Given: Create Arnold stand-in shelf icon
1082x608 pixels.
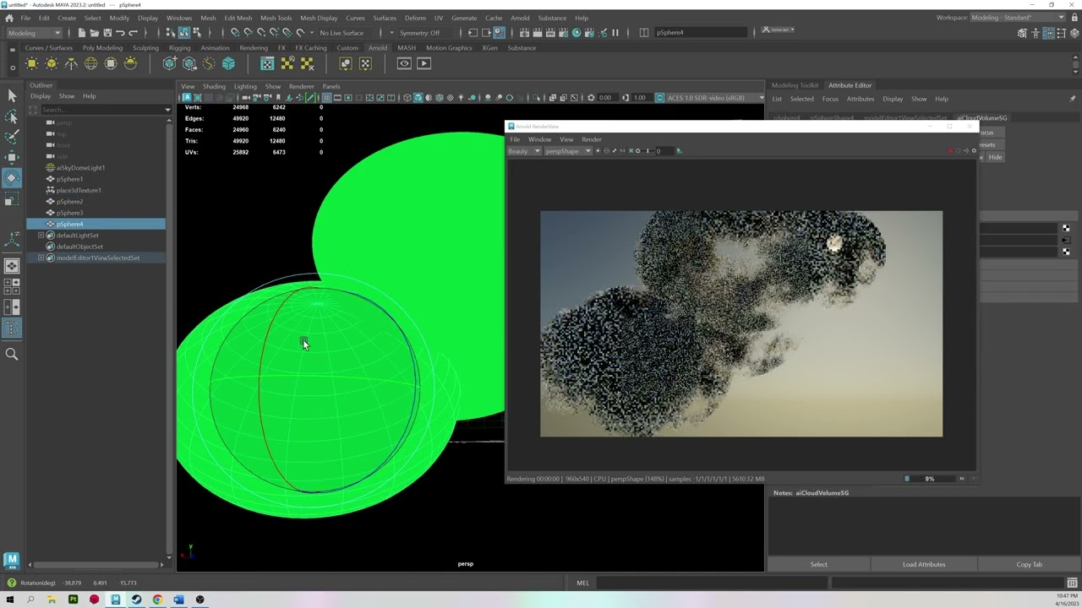Looking at the screenshot, I should click(x=170, y=63).
